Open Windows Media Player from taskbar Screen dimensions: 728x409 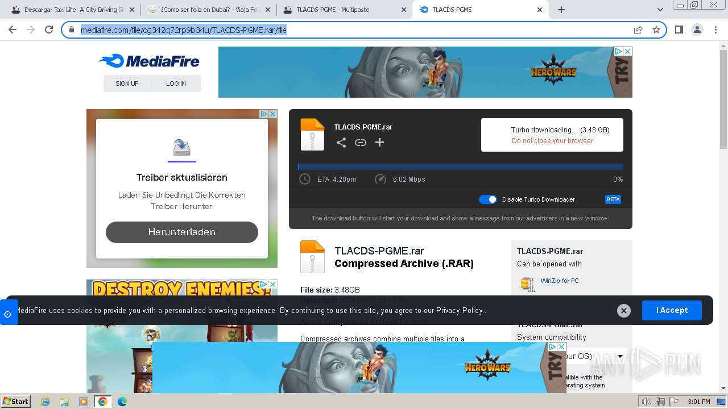click(x=84, y=402)
